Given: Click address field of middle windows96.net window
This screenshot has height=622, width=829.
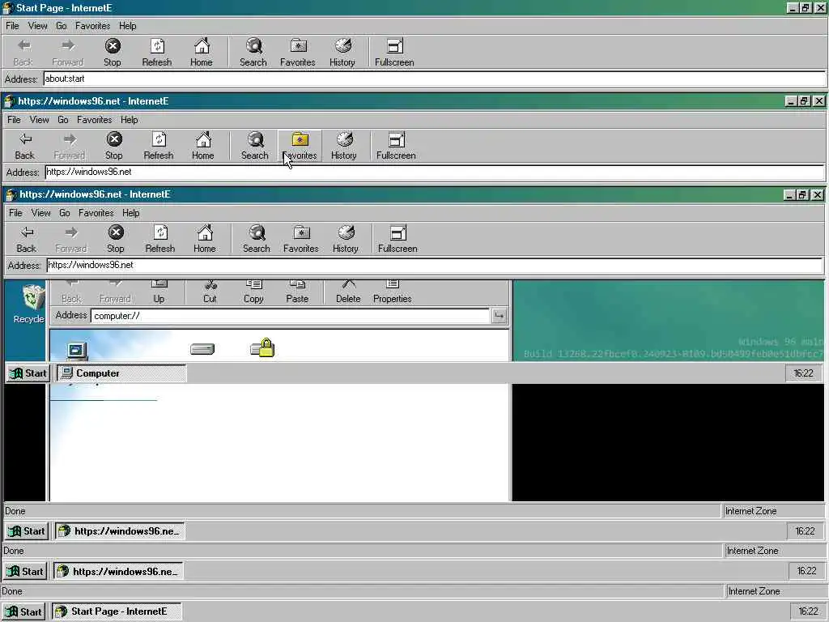Looking at the screenshot, I should coord(435,172).
